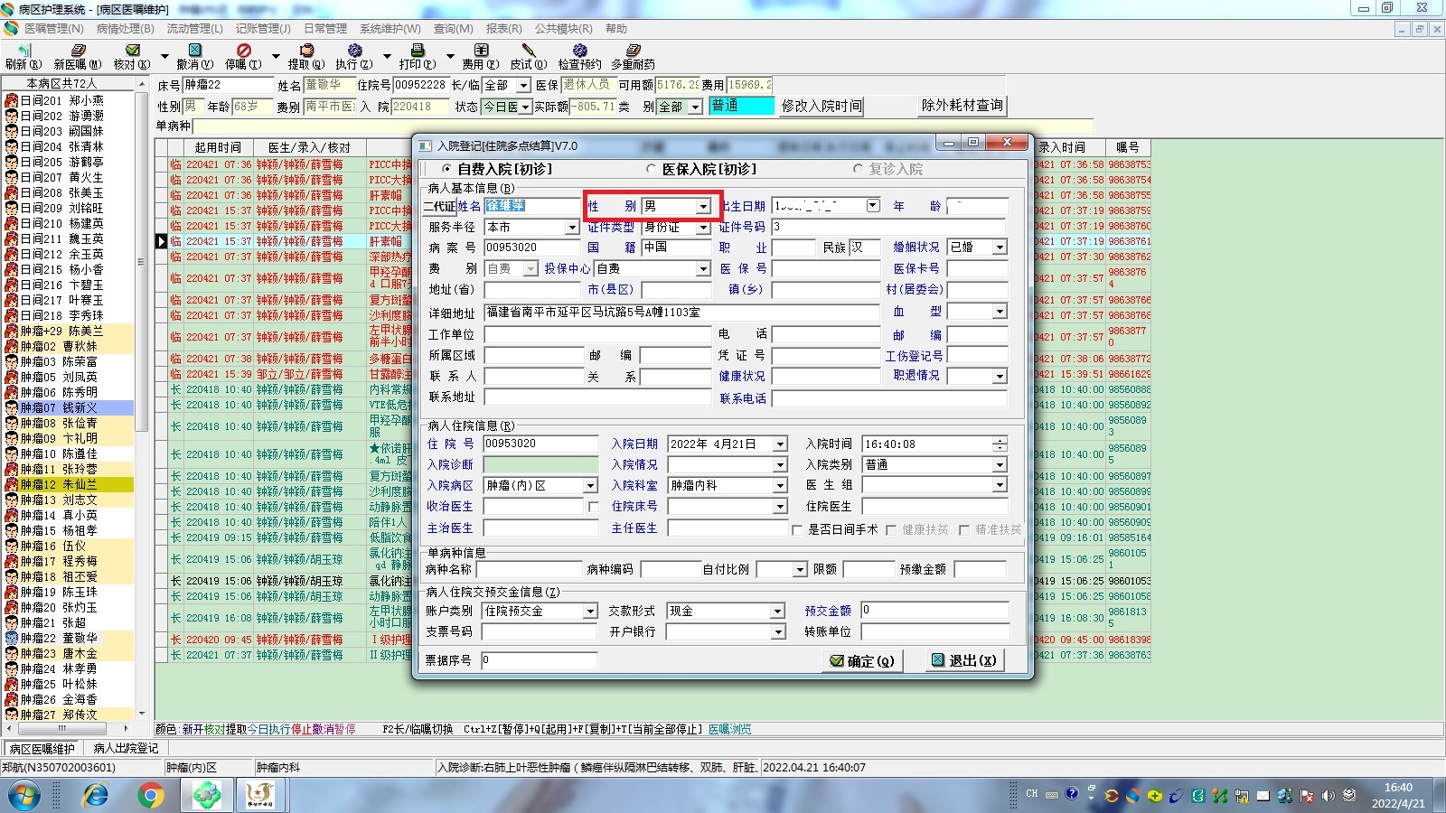Open the 查询(M) menu
The width and height of the screenshot is (1446, 813).
tap(454, 29)
